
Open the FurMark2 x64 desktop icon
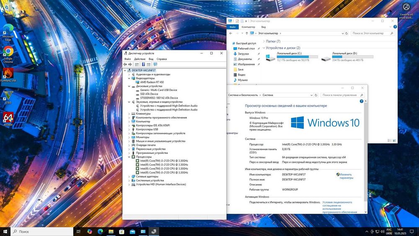(x=8, y=75)
